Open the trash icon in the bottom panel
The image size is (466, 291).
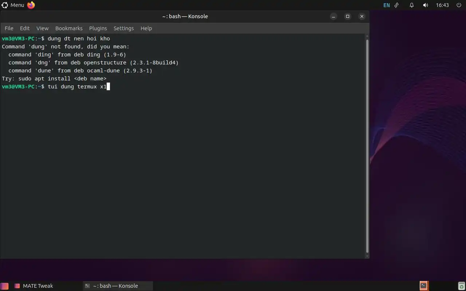tap(461, 286)
